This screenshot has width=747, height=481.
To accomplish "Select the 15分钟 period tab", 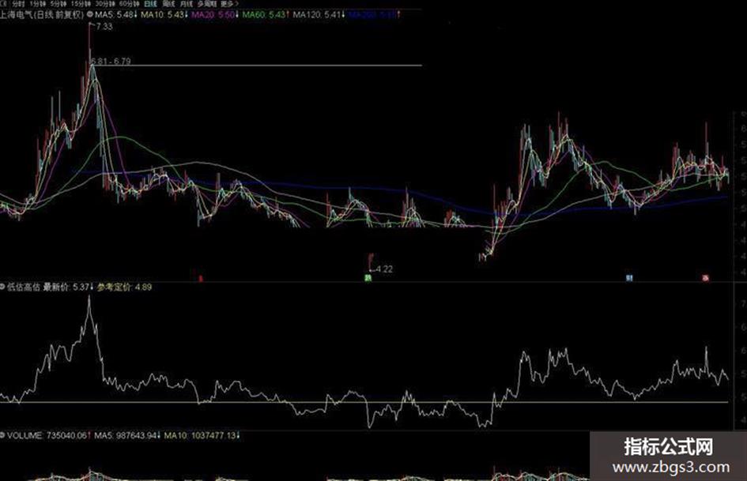I will (x=81, y=3).
